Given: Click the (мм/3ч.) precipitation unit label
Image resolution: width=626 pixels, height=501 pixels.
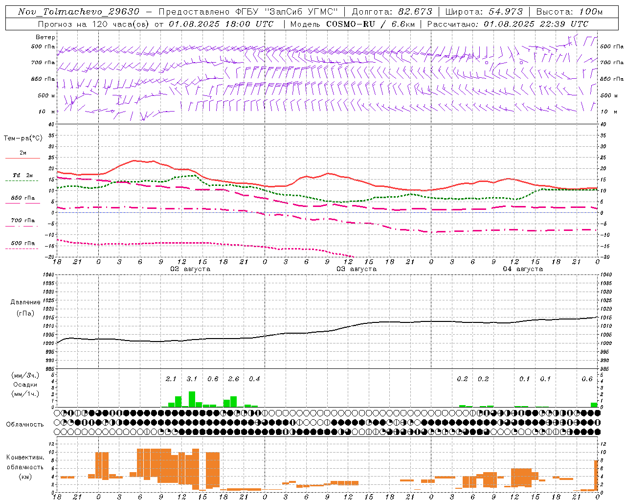Looking at the screenshot, I should click(25, 375).
